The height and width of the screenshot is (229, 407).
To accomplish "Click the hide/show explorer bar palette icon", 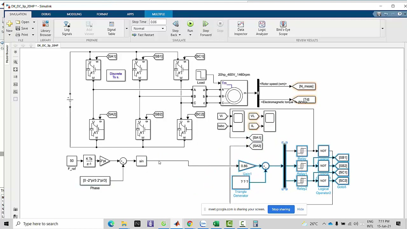I will point(16,52).
